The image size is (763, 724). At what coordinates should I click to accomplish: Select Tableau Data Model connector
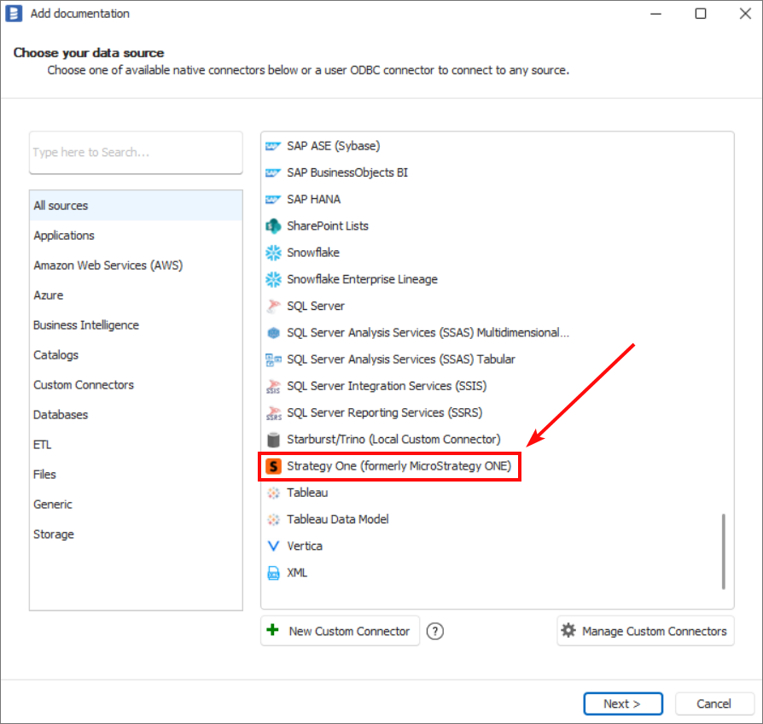click(x=491, y=520)
